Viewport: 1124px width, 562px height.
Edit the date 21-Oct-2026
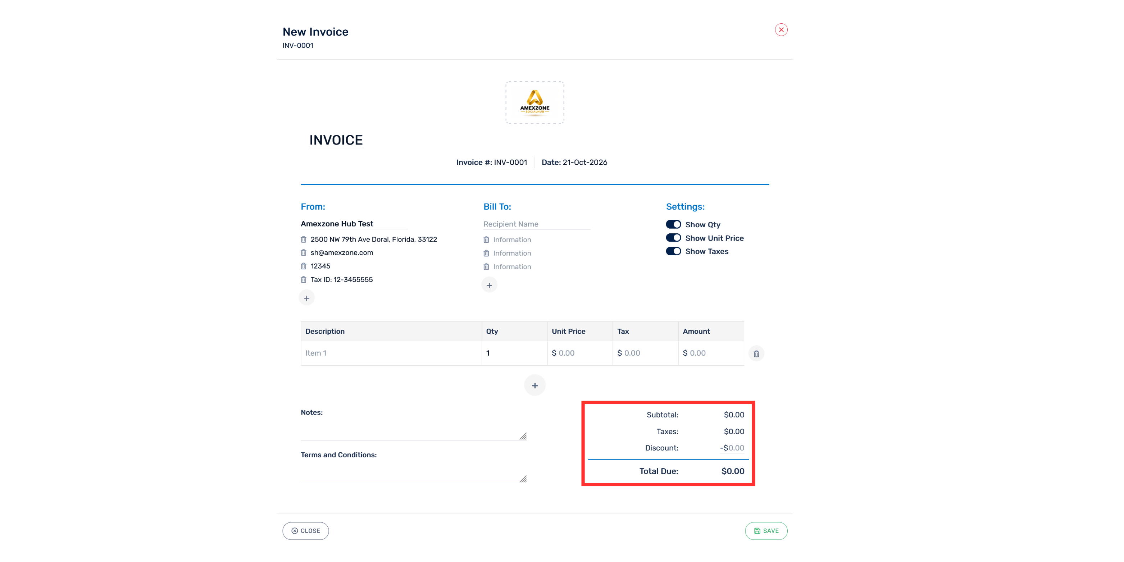585,162
